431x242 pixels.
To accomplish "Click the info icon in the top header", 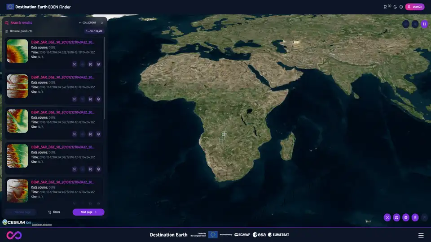I will (x=401, y=7).
